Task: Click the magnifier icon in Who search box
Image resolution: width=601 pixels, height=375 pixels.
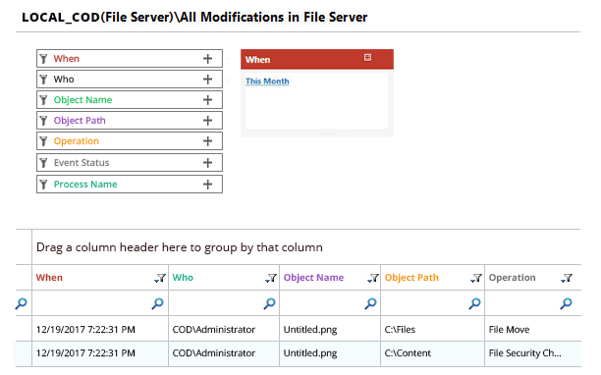Action: pos(269,303)
